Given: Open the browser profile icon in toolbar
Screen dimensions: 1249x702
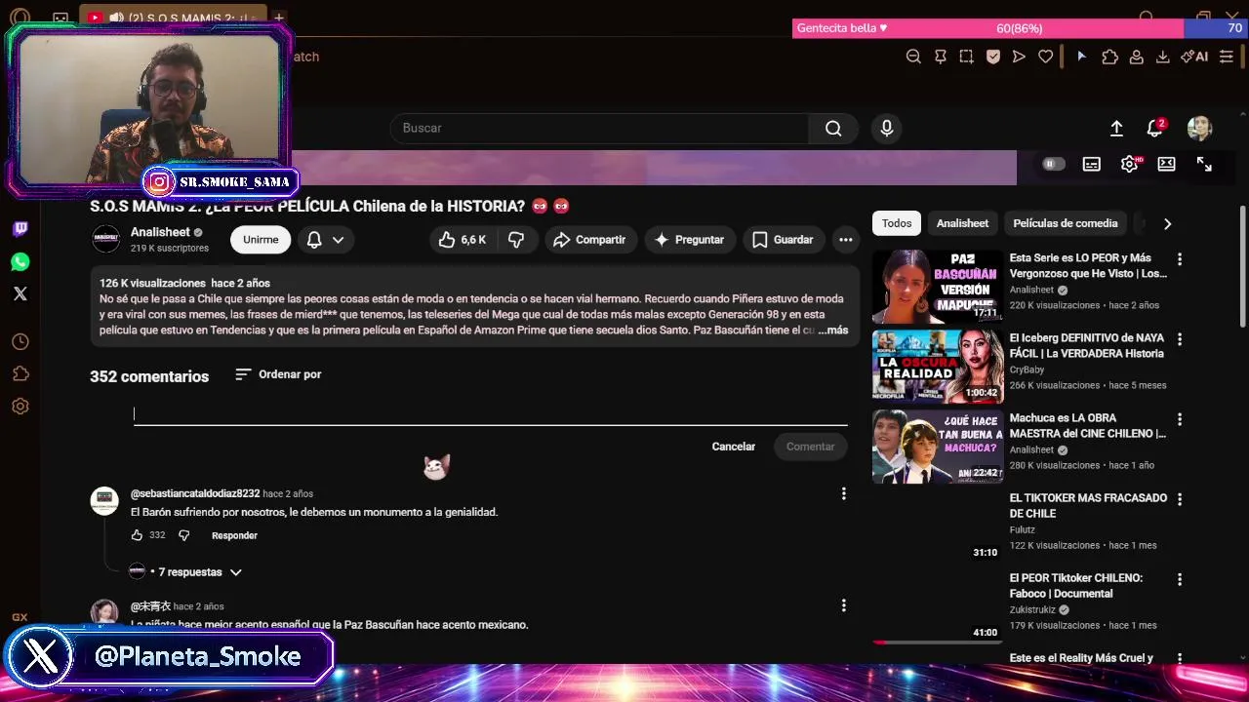Looking at the screenshot, I should tap(1137, 57).
